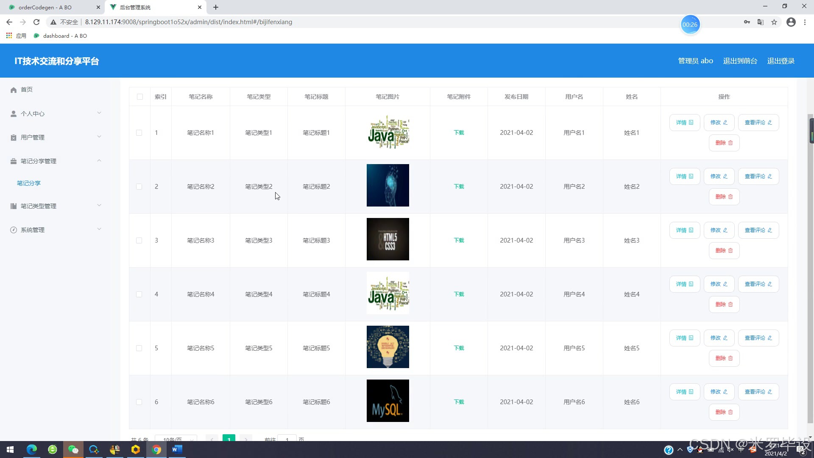The width and height of the screenshot is (814, 458).
Task: Open a new browser tab
Action: point(216,7)
